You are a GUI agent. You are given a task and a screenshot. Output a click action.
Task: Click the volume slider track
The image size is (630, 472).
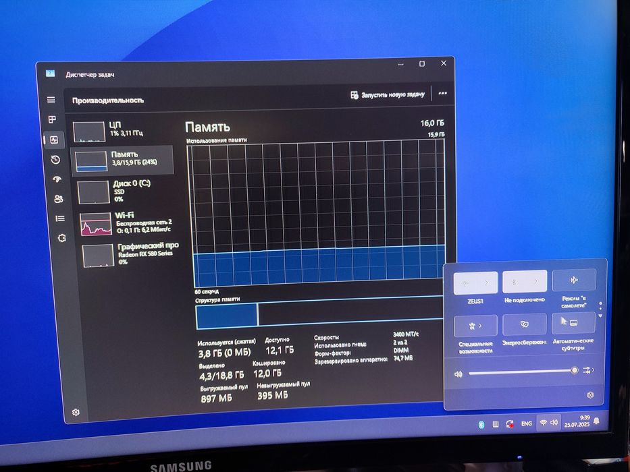tap(523, 372)
